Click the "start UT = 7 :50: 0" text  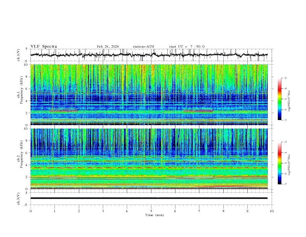pyautogui.click(x=187, y=46)
